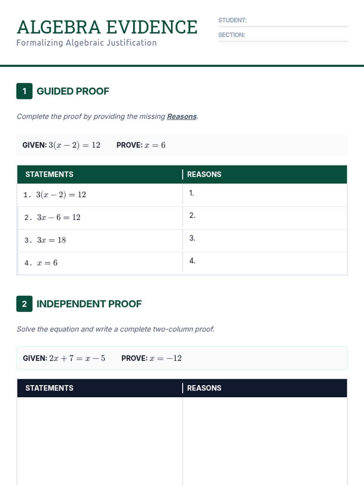364x485 pixels.
Task: Click the INDEPENDENT PROOF heading
Action: tap(89, 304)
